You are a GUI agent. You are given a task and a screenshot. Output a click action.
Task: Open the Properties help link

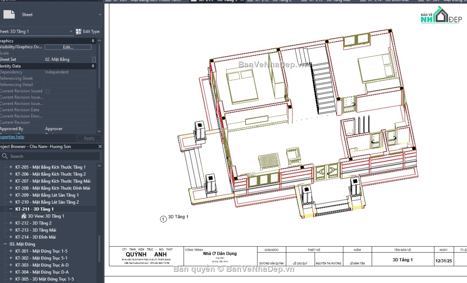[x=12, y=137]
